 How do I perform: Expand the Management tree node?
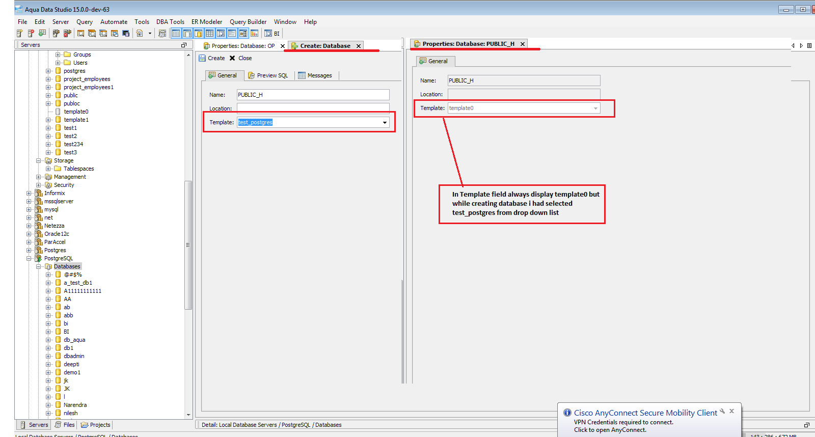(38, 177)
